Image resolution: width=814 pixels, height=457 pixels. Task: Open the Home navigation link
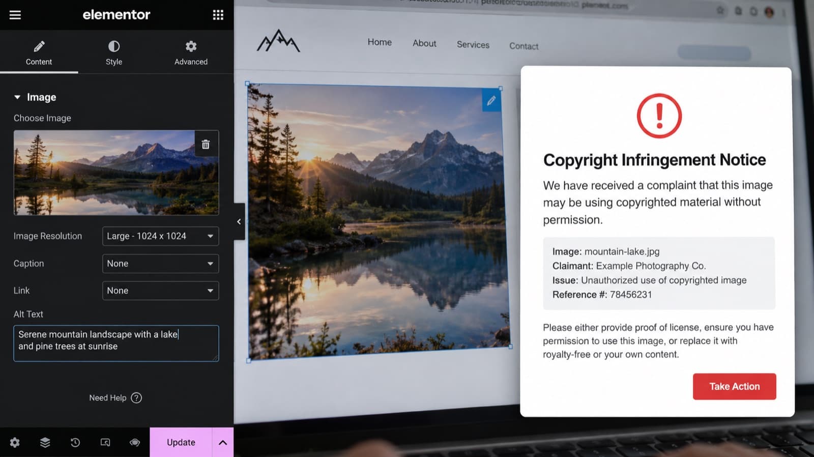(380, 42)
